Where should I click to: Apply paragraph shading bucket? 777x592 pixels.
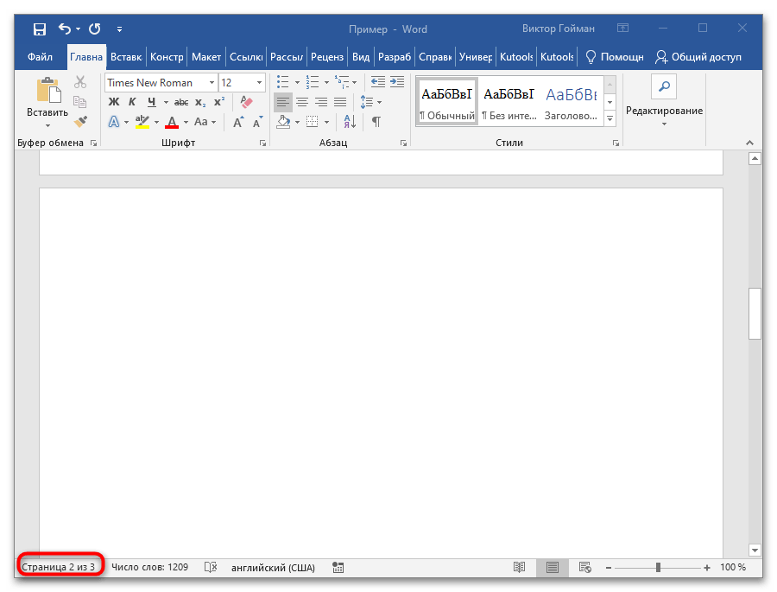click(x=283, y=122)
